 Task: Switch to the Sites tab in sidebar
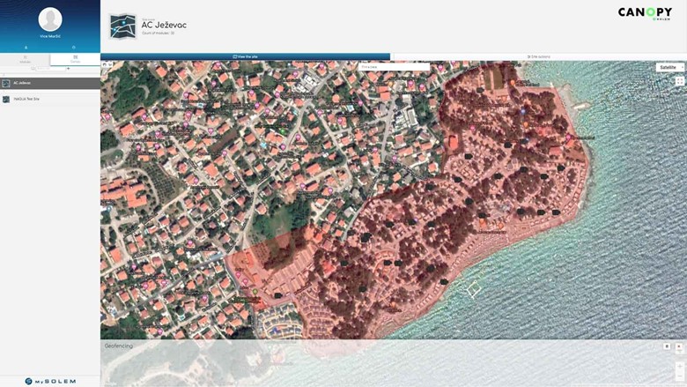coord(75,59)
